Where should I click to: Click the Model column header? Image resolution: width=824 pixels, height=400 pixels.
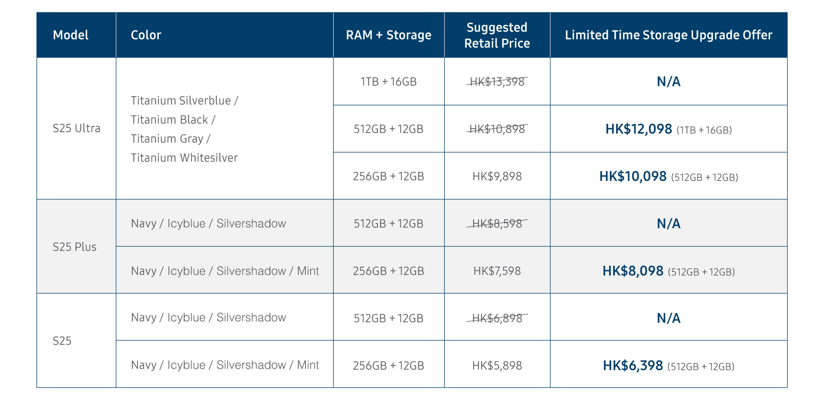[70, 35]
